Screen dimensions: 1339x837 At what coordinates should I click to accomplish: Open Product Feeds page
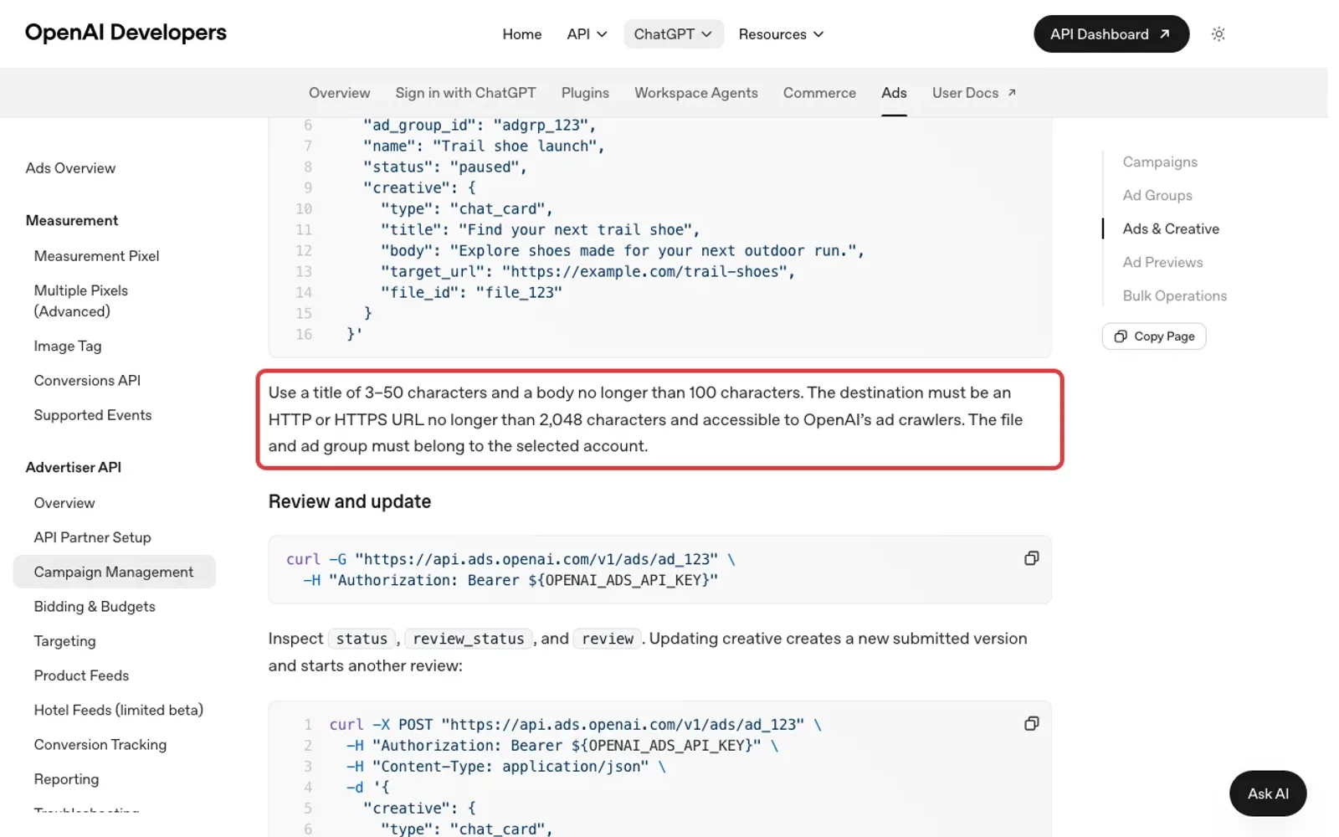click(81, 675)
